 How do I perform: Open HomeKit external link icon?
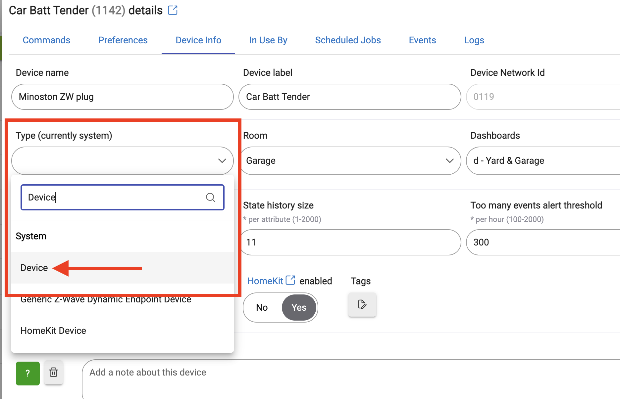point(290,280)
